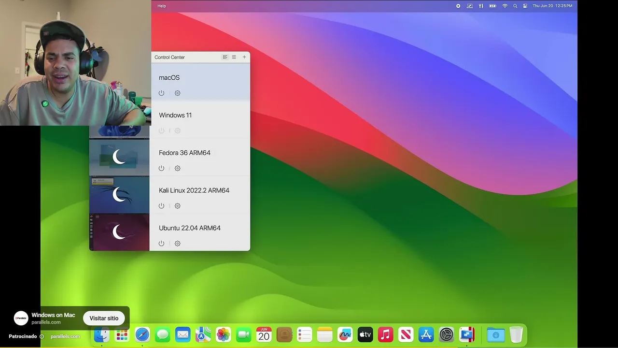Open macOS Control Center switches icon

coord(525,6)
